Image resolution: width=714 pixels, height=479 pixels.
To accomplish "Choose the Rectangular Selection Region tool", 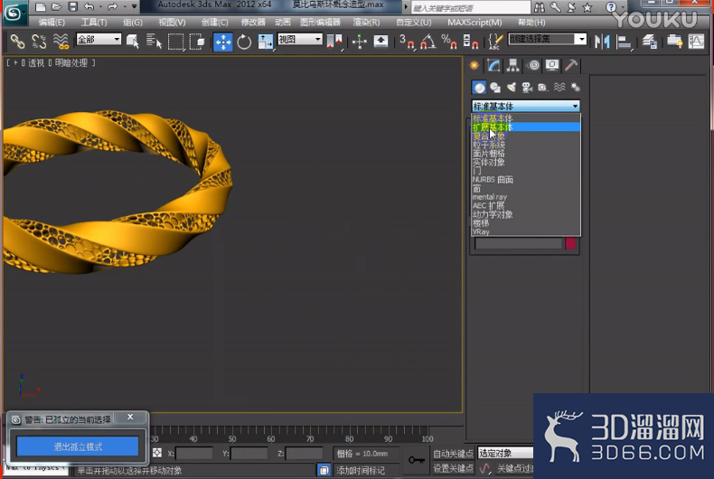I will [175, 42].
